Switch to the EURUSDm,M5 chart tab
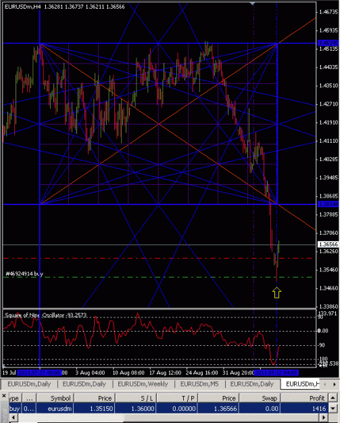 click(x=199, y=384)
